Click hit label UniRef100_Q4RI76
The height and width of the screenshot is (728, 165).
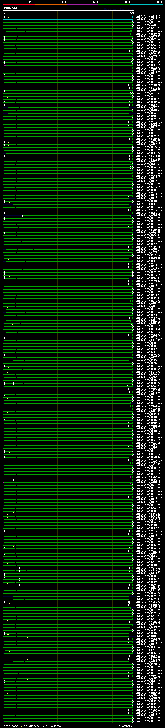tap(148, 85)
